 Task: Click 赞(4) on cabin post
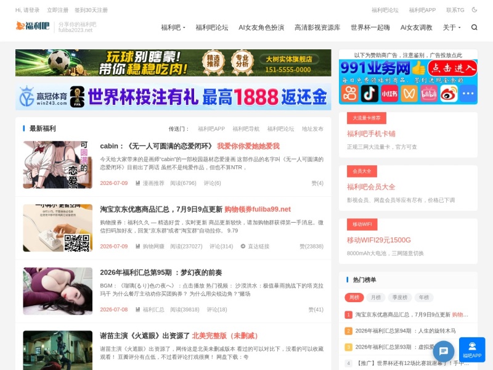pos(317,183)
